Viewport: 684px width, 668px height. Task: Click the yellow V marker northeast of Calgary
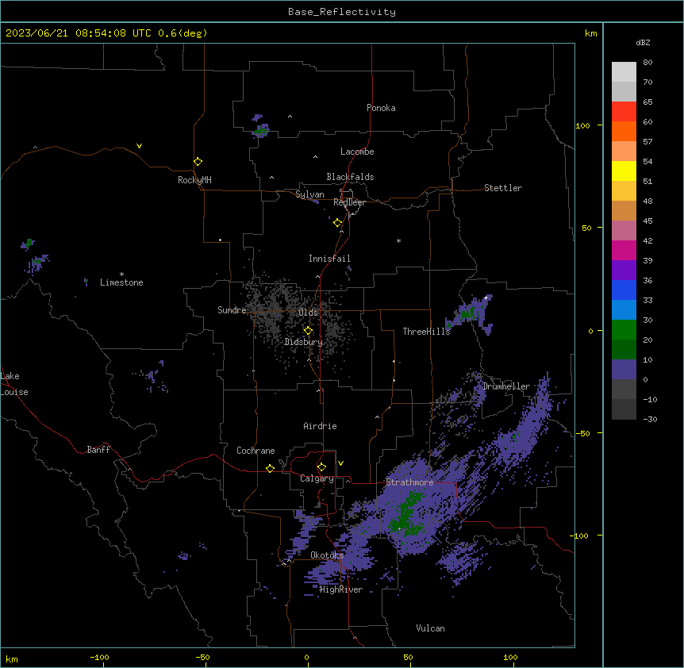pyautogui.click(x=340, y=463)
